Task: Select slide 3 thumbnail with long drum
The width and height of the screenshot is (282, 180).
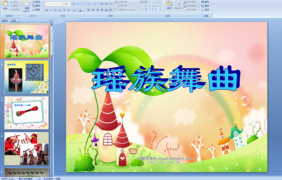Action: point(27,113)
